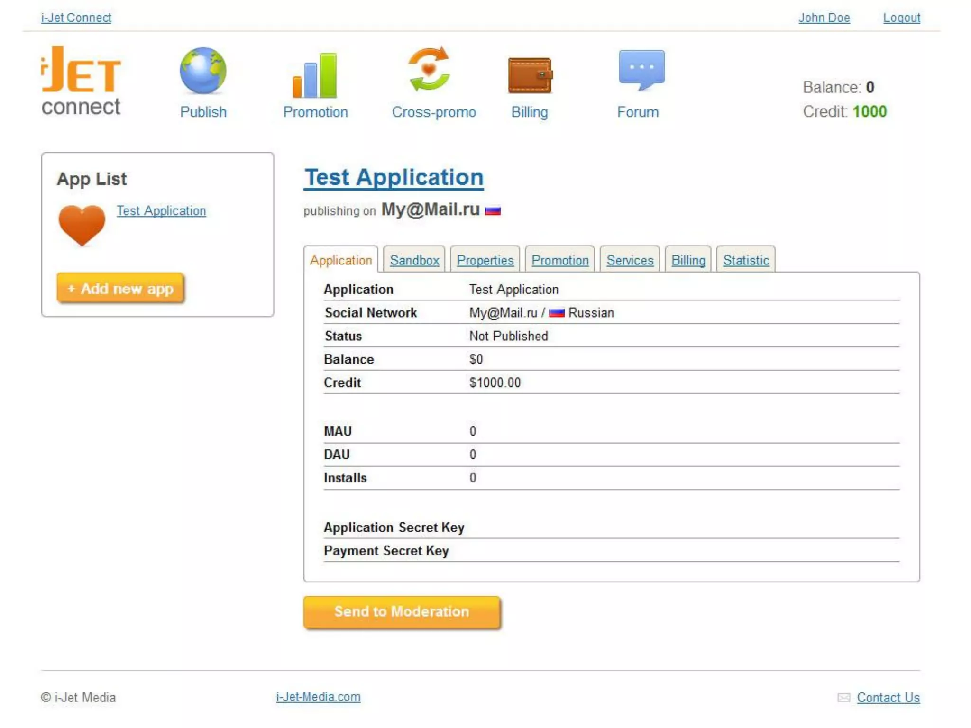The width and height of the screenshot is (971, 728).
Task: Visit the i-Jet-Media.com footer link
Action: [x=318, y=697]
